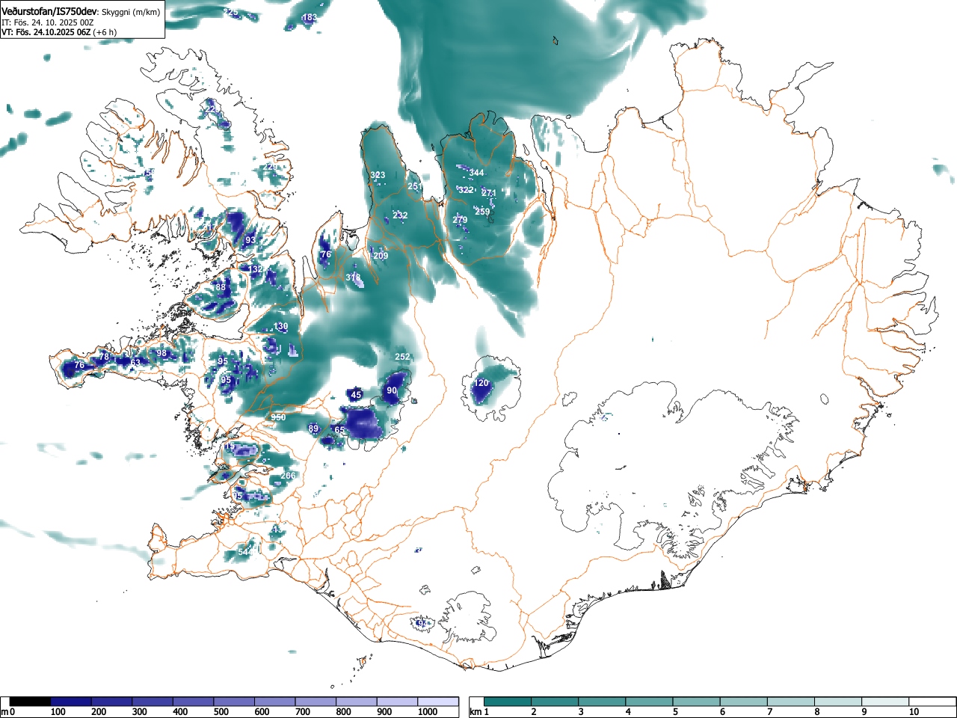Image resolution: width=957 pixels, height=718 pixels.
Task: Click the visibility value '183' at the top edge
Action: click(x=310, y=17)
